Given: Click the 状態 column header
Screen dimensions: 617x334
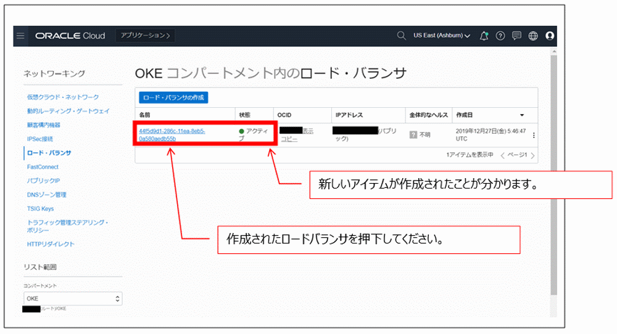Looking at the screenshot, I should tap(244, 115).
